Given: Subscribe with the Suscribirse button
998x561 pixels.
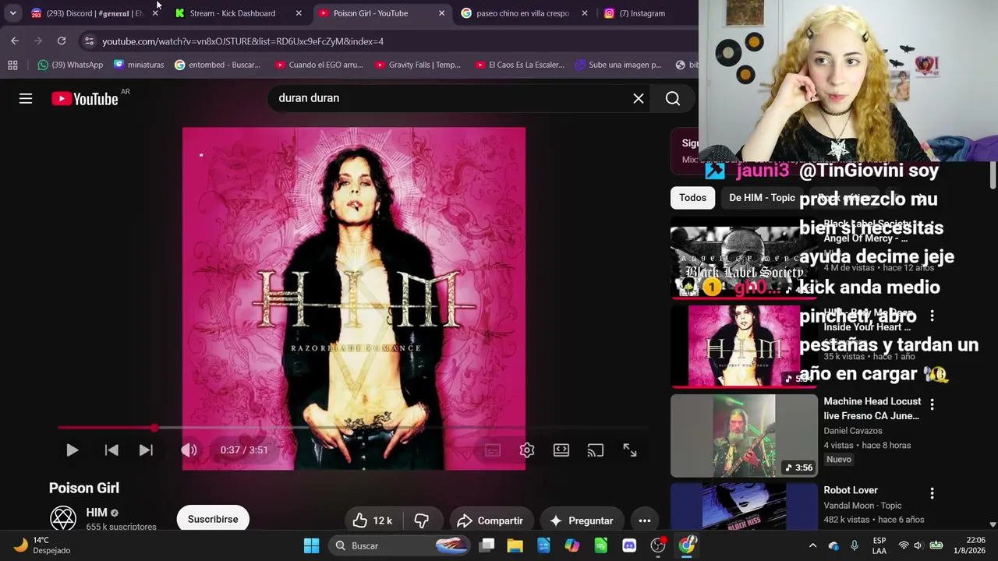Looking at the screenshot, I should click(x=213, y=519).
